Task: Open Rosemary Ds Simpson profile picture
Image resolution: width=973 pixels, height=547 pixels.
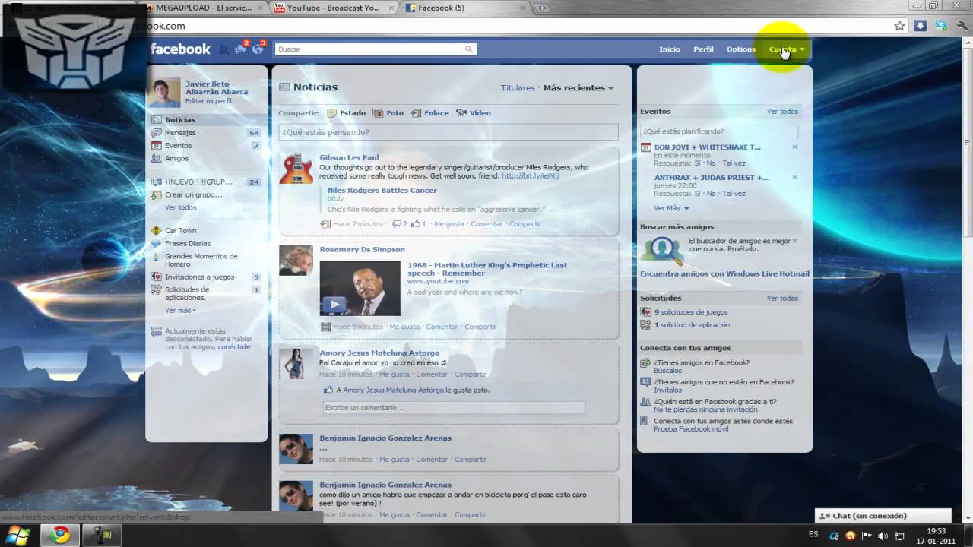Action: pyautogui.click(x=296, y=260)
